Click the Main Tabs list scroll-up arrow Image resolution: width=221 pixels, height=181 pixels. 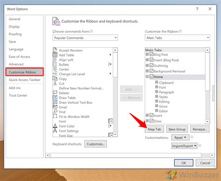tap(207, 50)
